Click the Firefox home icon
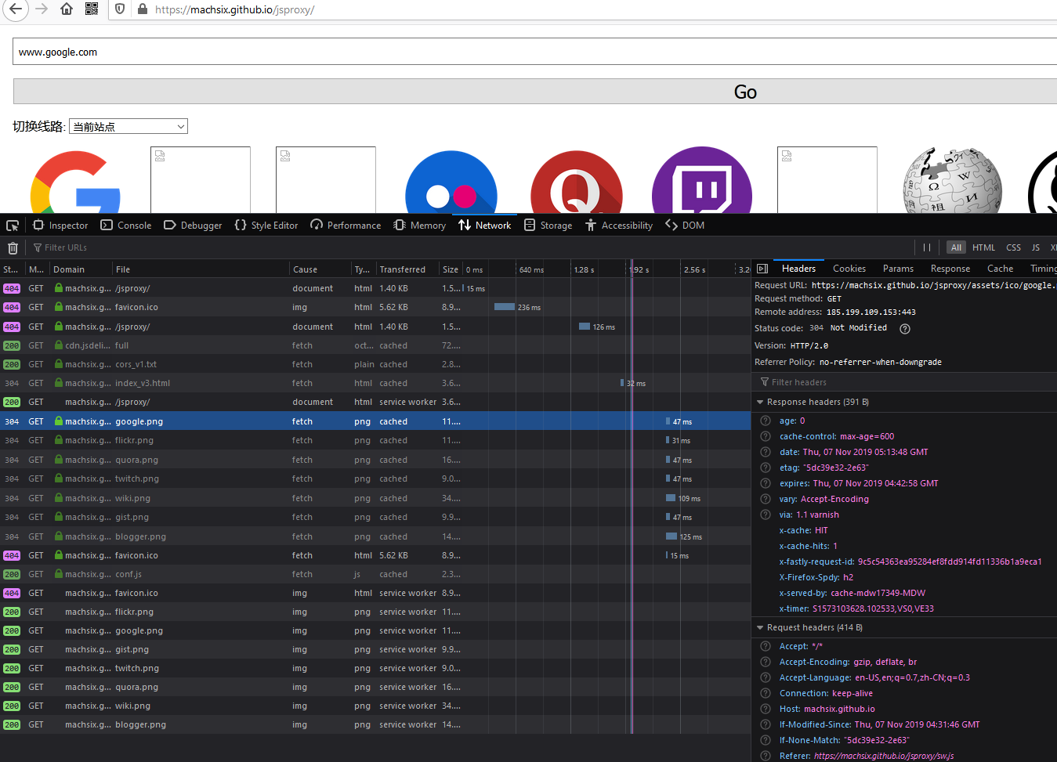1057x762 pixels. pos(66,10)
